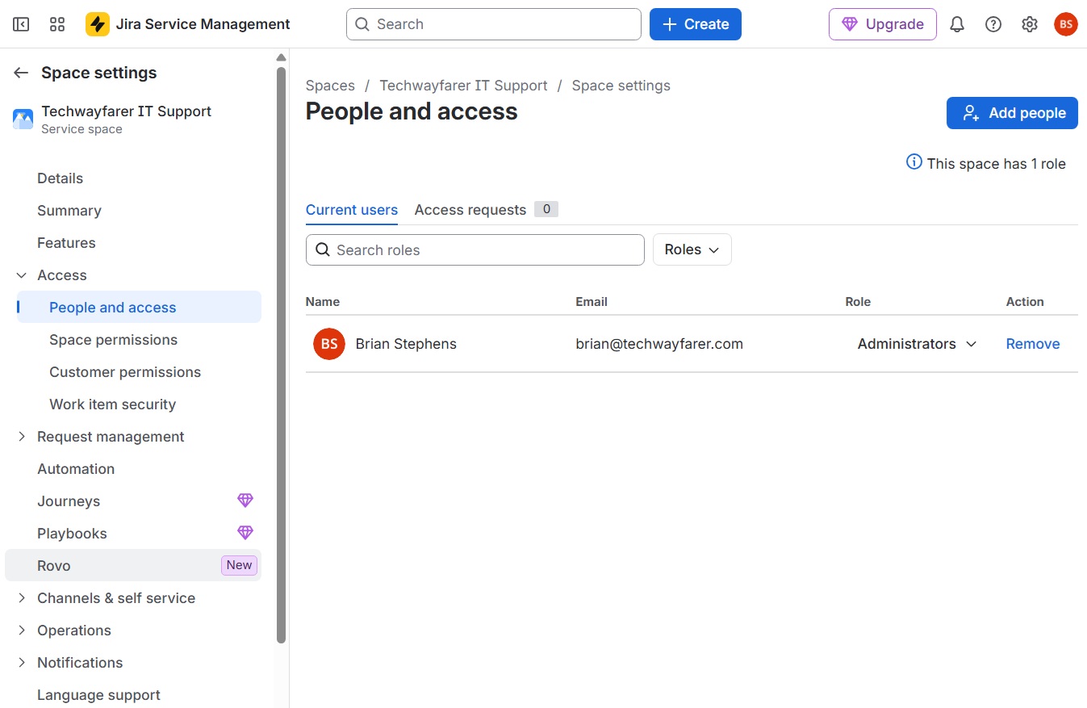This screenshot has height=708, width=1087.
Task: Click Brian Stephens' avatar in the users table
Action: (329, 344)
